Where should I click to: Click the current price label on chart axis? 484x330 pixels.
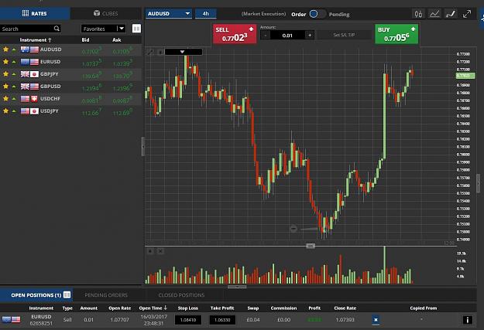click(x=465, y=76)
